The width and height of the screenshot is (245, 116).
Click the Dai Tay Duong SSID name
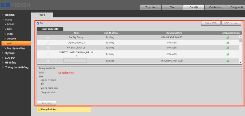76,37
